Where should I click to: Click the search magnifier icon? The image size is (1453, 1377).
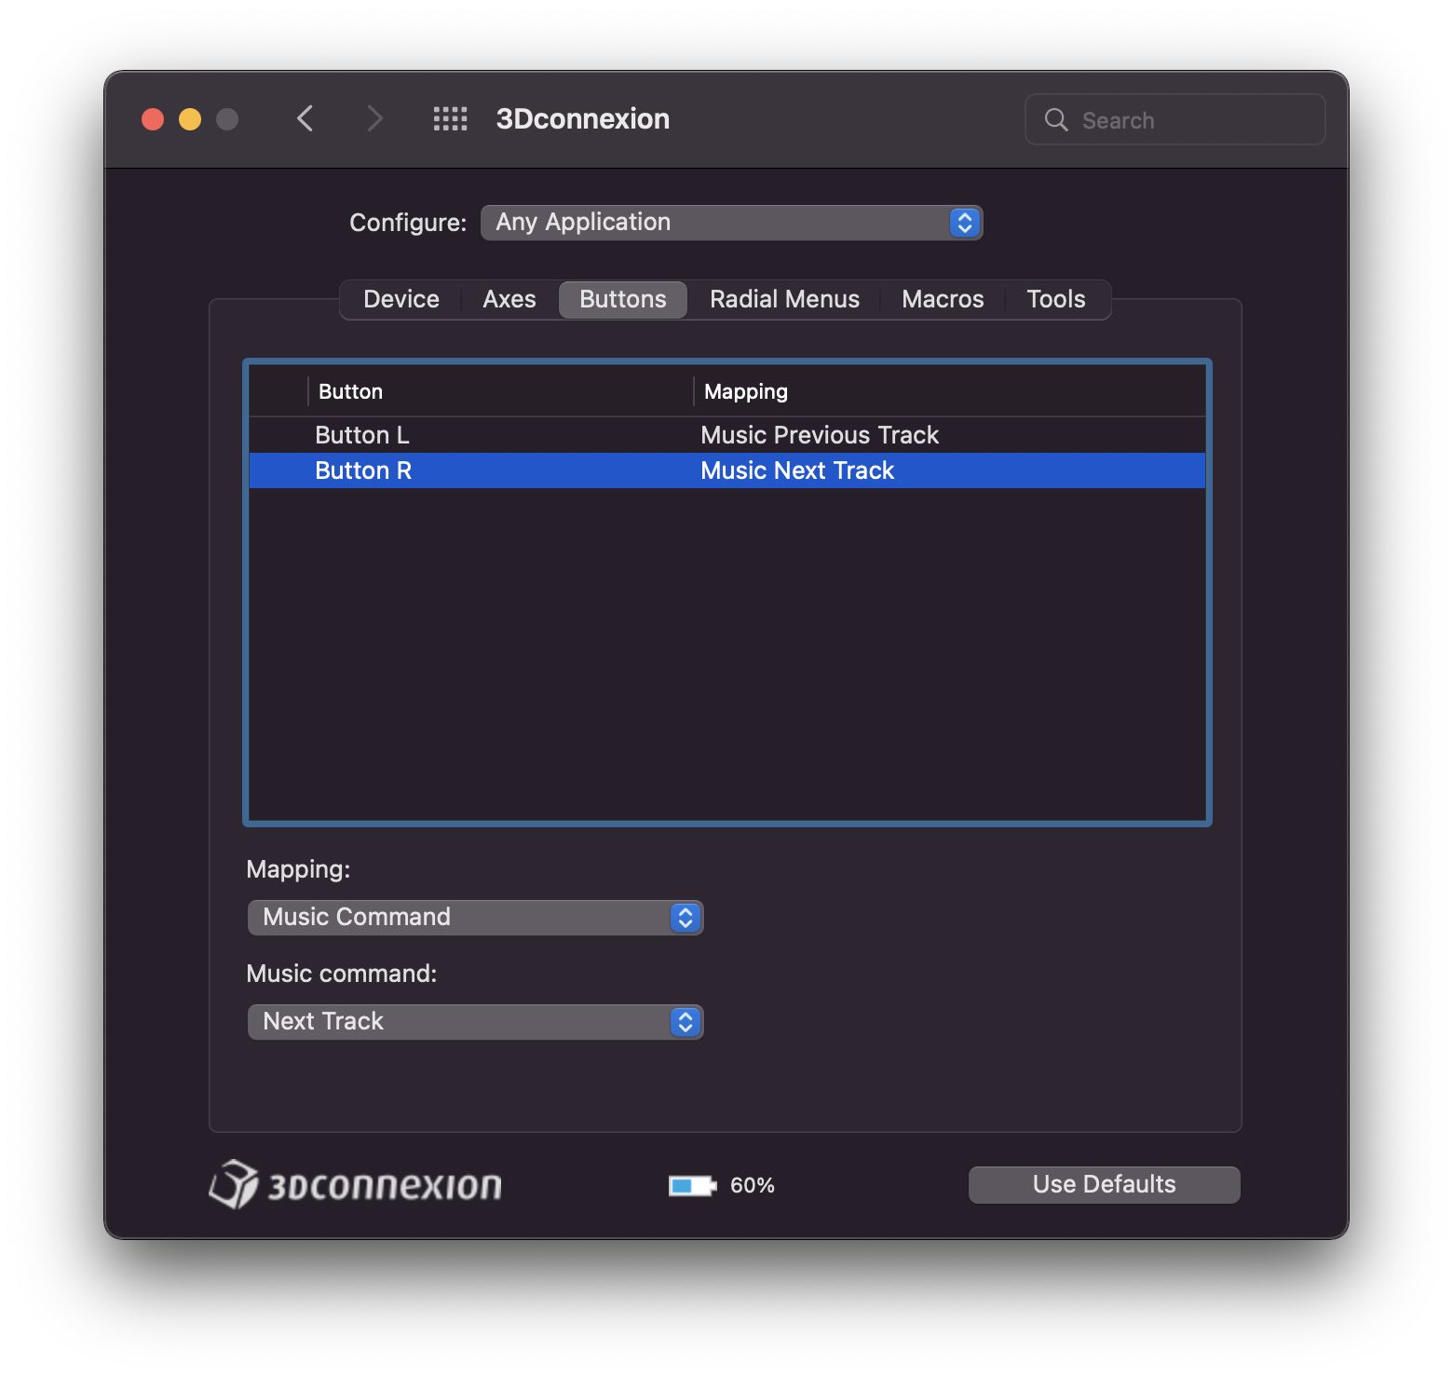click(x=1055, y=119)
